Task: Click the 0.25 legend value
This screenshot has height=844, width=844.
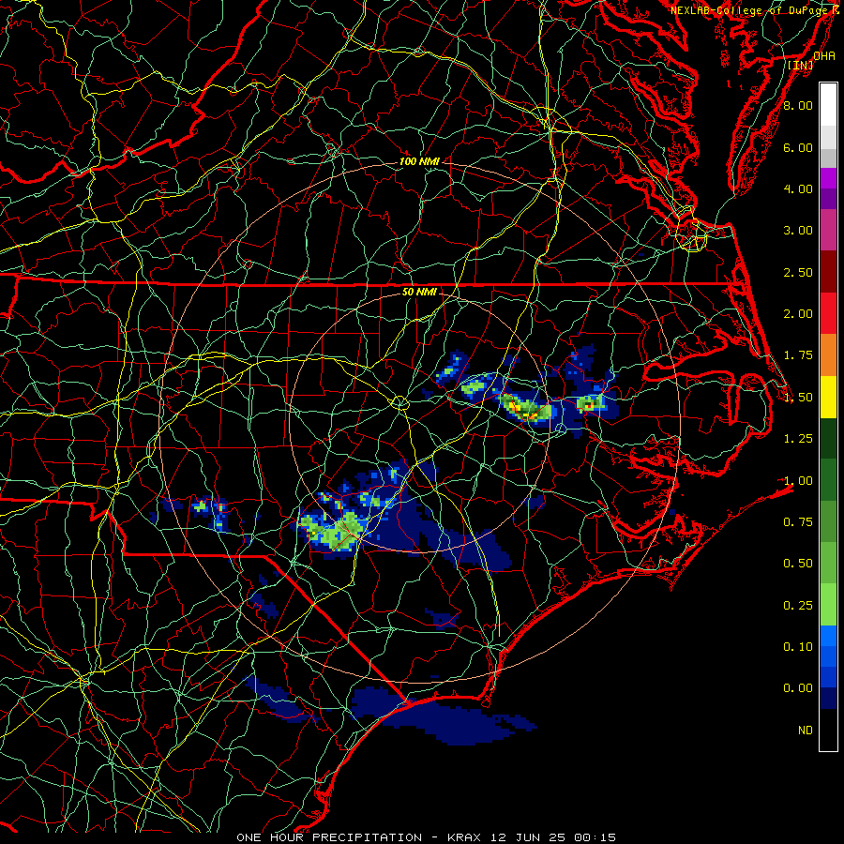Action: (798, 606)
